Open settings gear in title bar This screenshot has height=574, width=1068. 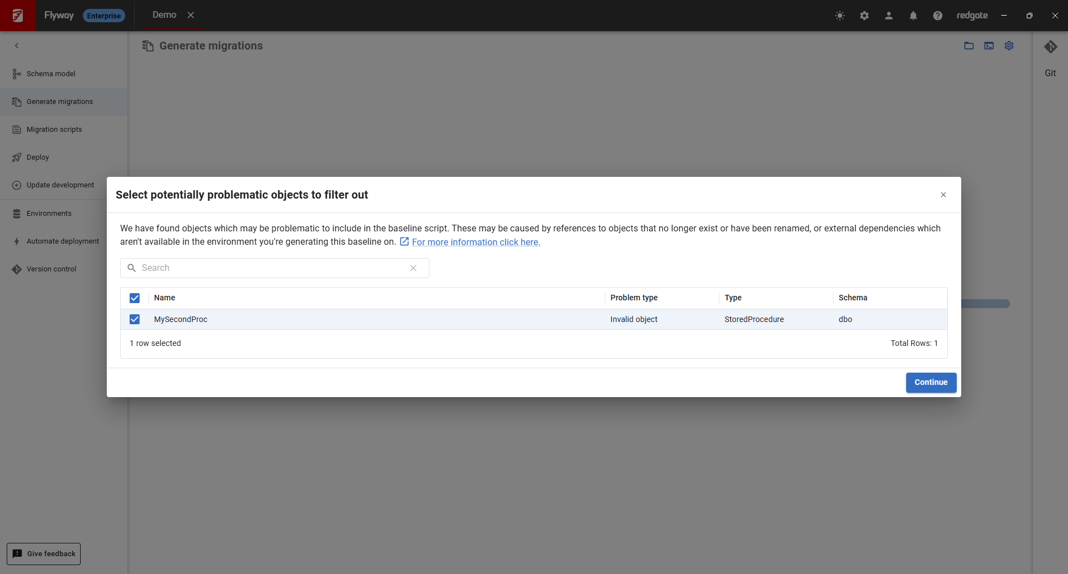[864, 16]
